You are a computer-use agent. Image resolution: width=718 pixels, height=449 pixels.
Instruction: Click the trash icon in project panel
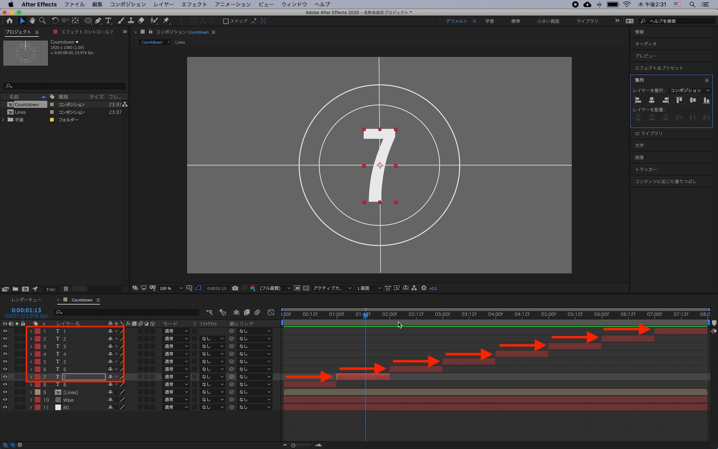coord(66,289)
